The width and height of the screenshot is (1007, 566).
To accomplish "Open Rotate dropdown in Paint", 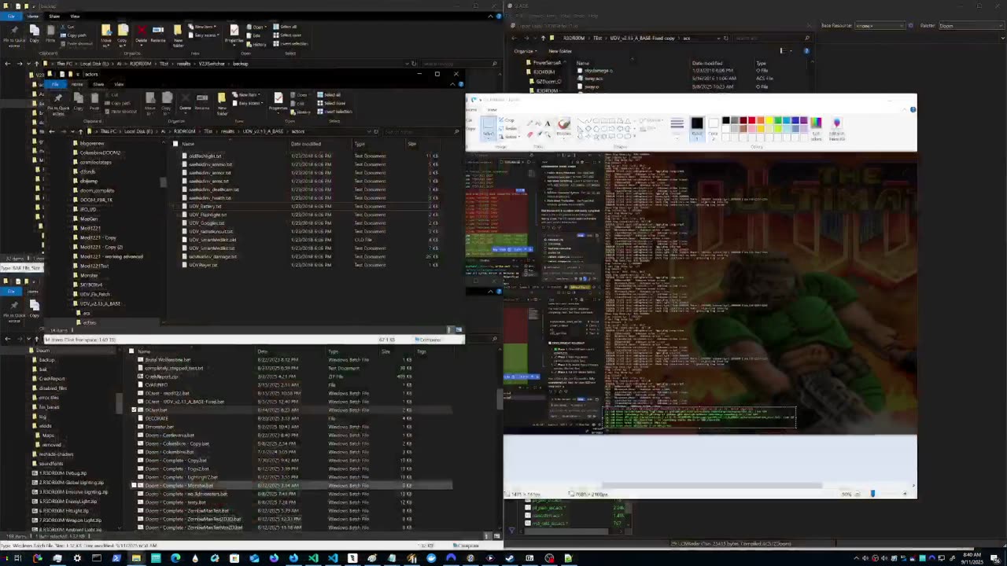I will click(511, 137).
